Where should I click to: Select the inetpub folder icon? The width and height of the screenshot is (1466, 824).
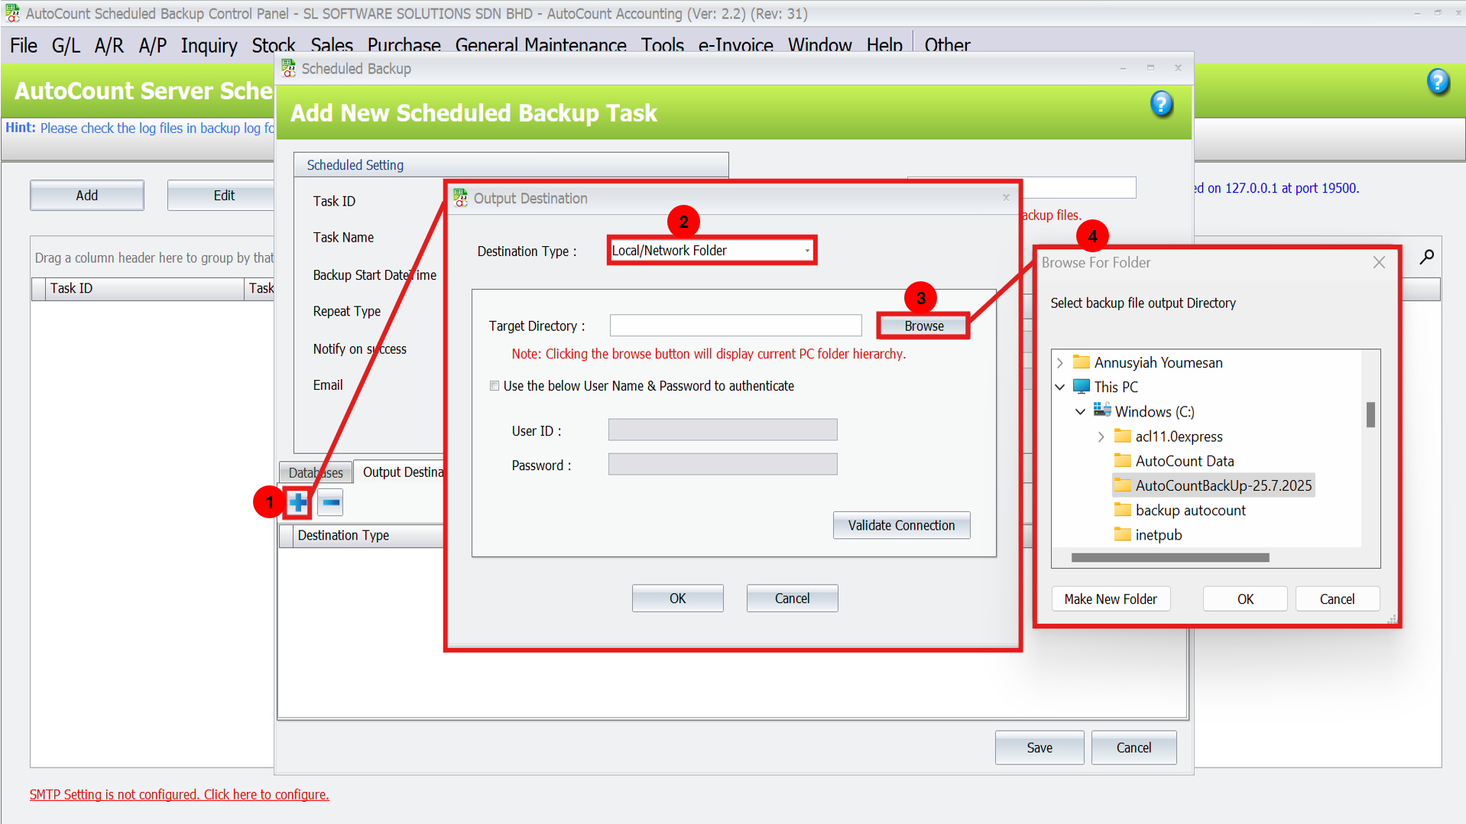[x=1122, y=535]
